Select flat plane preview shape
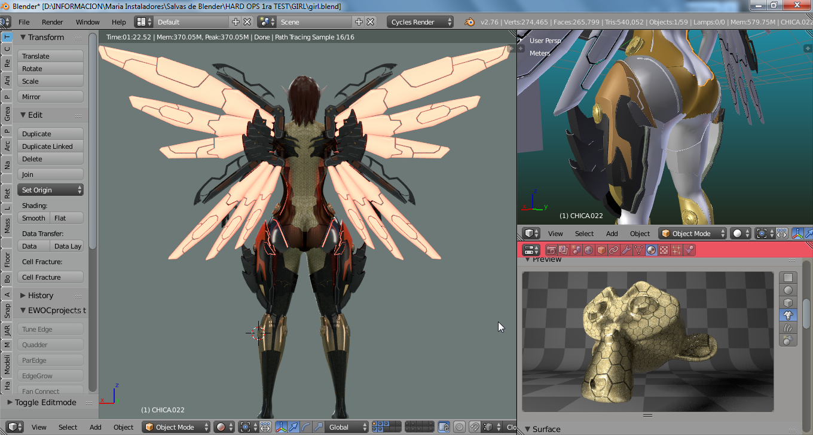Viewport: 813px width, 435px height. point(788,278)
